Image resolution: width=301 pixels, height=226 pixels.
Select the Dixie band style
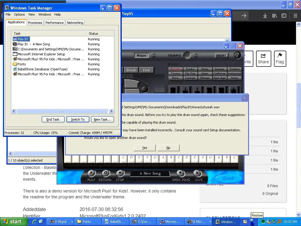coord(205,69)
